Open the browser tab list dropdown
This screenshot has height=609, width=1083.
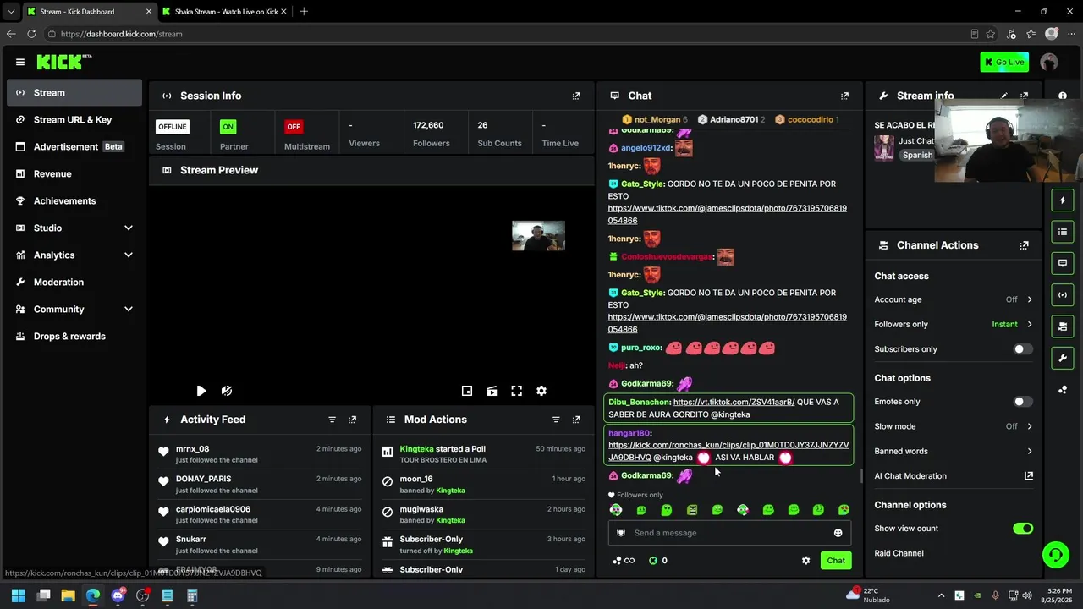coord(11,12)
